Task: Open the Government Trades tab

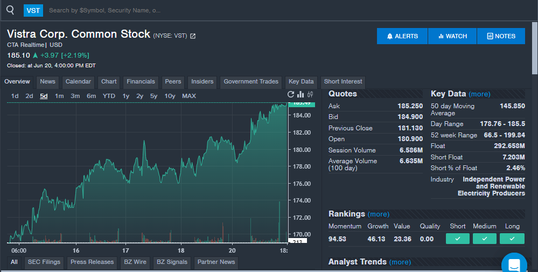Action: 251,82
